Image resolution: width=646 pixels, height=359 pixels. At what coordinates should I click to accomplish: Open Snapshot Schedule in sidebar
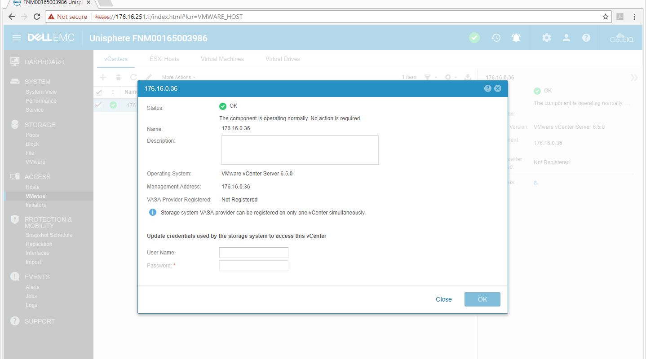(49, 235)
